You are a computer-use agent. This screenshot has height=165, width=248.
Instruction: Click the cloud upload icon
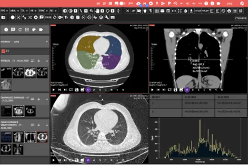point(139,3)
